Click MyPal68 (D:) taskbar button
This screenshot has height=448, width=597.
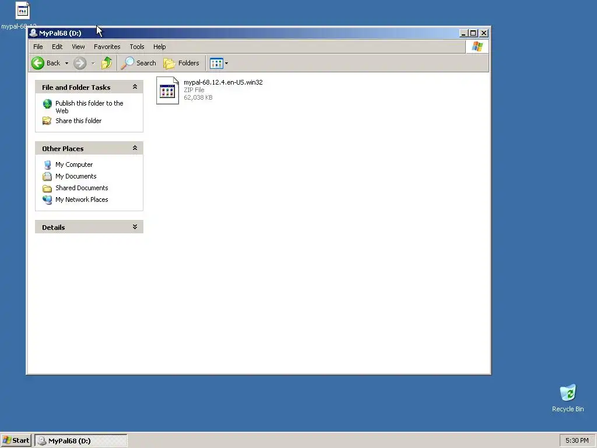[81, 441]
